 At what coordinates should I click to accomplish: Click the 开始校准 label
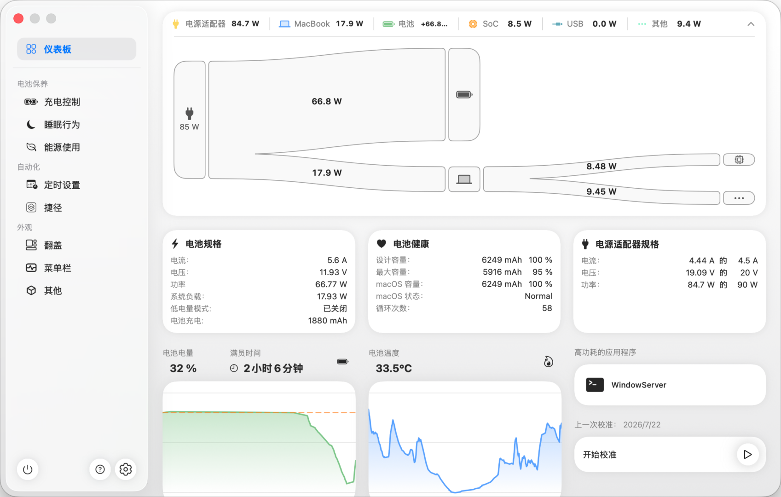point(599,455)
